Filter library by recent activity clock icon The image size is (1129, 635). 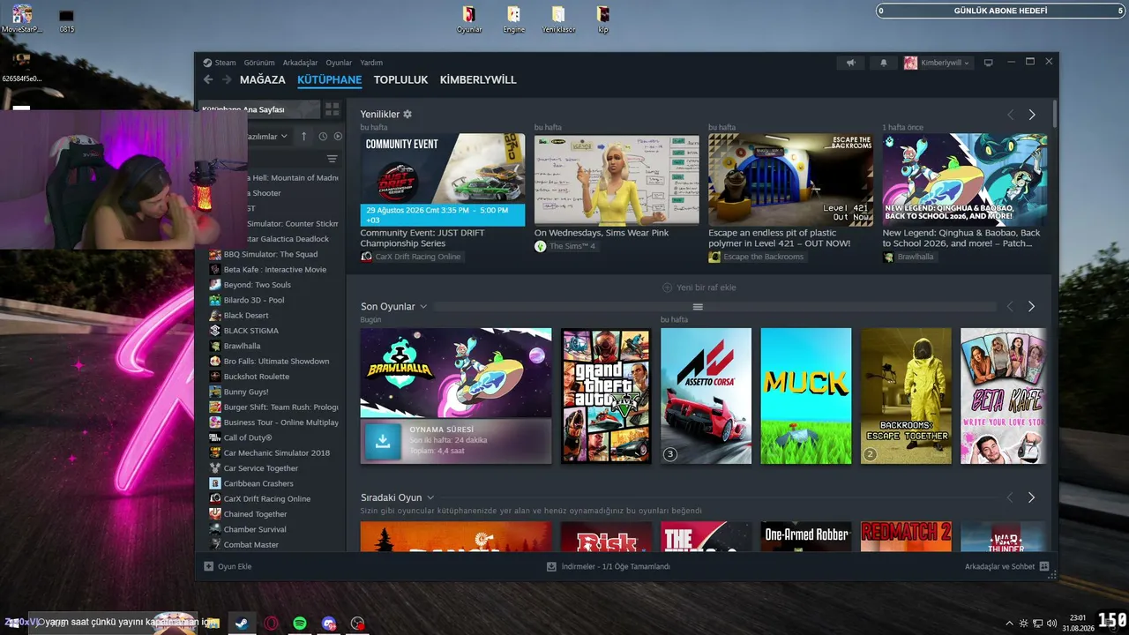click(x=323, y=136)
